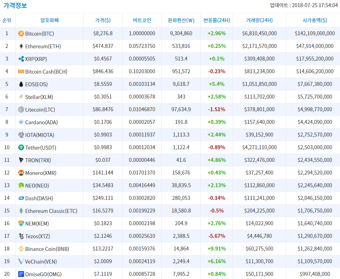Click the Cardano blue dotted icon

pyautogui.click(x=21, y=122)
